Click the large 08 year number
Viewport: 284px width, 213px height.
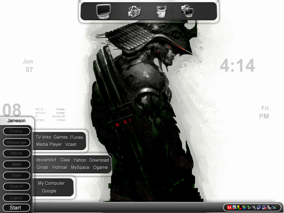tap(12, 110)
